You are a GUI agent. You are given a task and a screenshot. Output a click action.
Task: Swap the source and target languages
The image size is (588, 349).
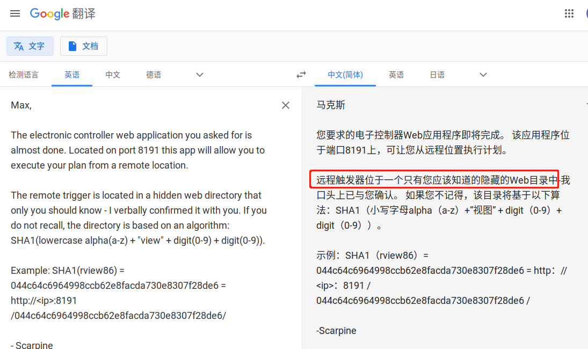point(301,75)
